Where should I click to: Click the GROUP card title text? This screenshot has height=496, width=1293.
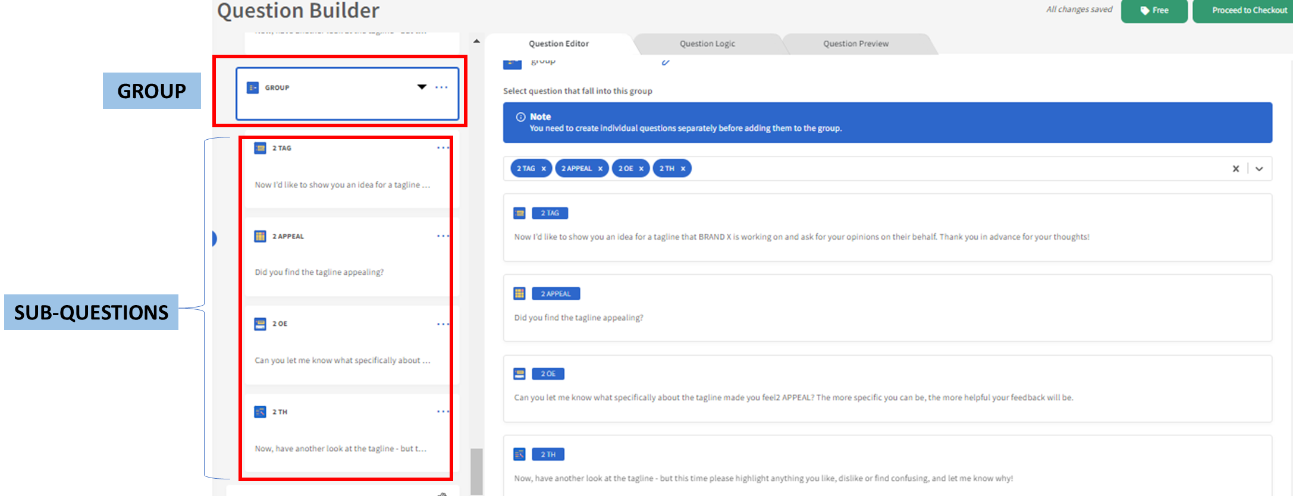click(277, 87)
